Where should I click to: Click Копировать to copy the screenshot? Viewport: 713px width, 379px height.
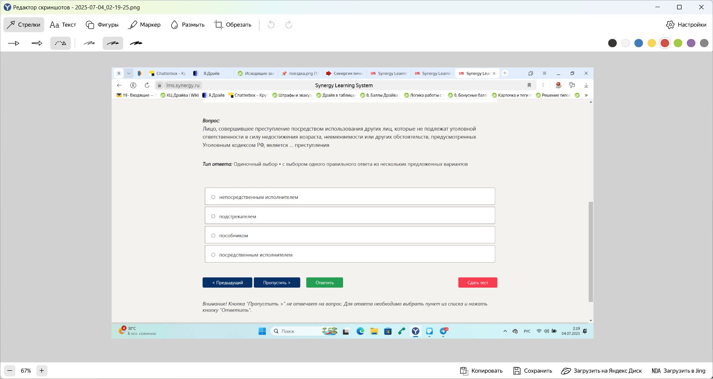[481, 371]
